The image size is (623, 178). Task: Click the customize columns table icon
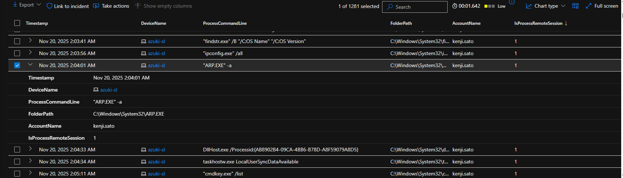coord(575,6)
